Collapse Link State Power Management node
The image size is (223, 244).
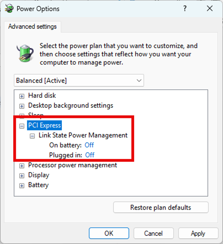(32, 136)
